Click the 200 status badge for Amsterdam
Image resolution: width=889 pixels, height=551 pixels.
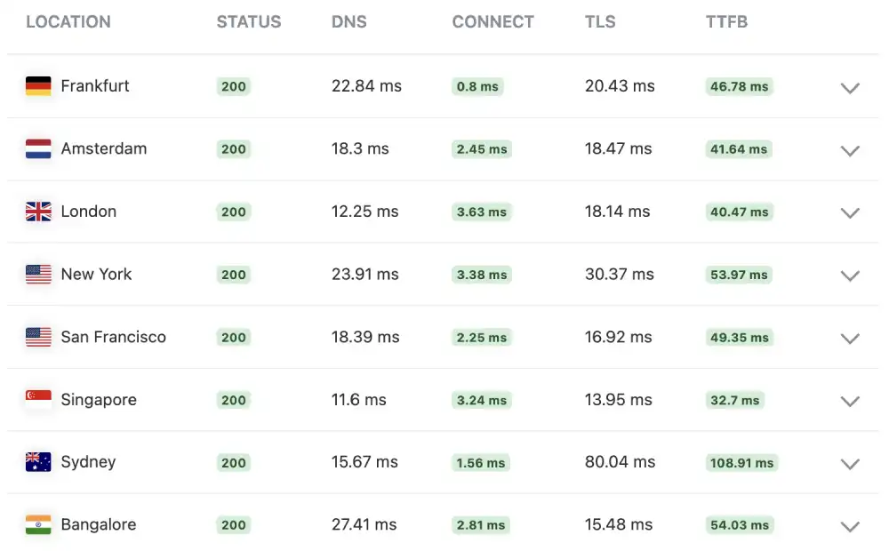pyautogui.click(x=233, y=149)
